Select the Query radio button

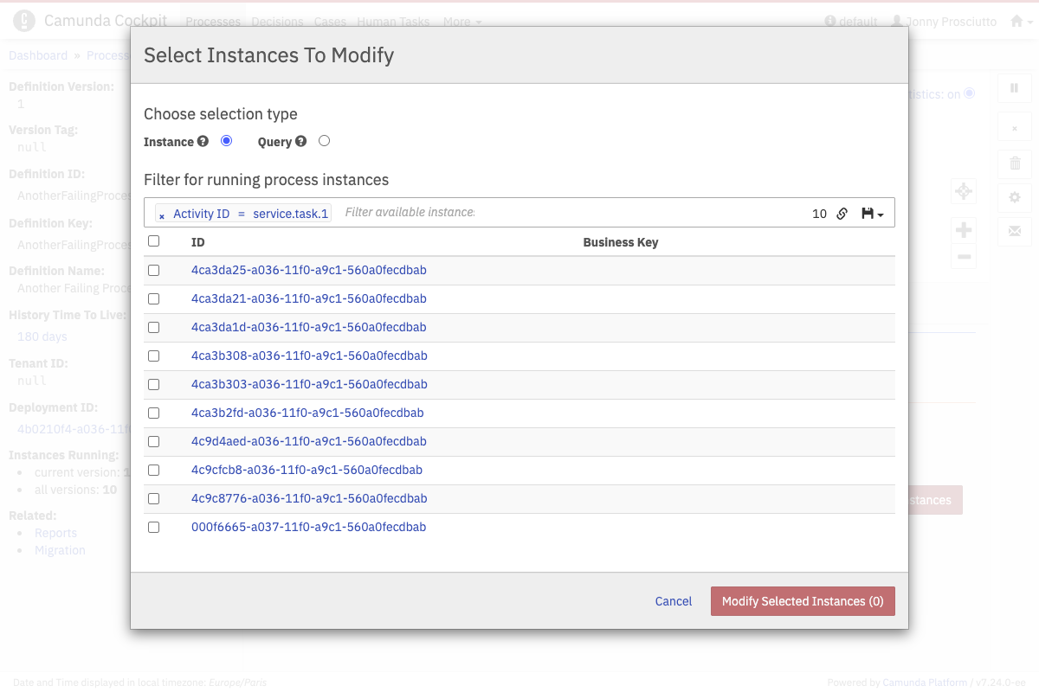click(x=324, y=141)
